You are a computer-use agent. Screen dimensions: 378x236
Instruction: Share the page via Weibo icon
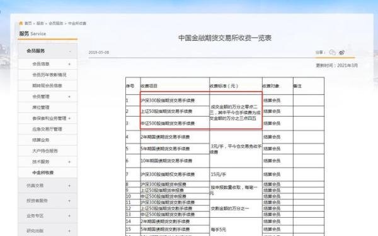[x=341, y=53]
